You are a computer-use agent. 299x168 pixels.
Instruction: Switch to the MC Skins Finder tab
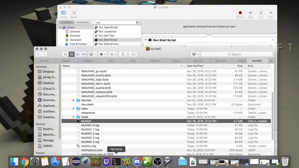(x=221, y=61)
